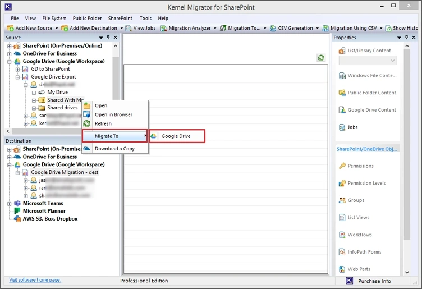Click the AWS S3, Box, Dropbox icon
422x289 pixels.
17,219
